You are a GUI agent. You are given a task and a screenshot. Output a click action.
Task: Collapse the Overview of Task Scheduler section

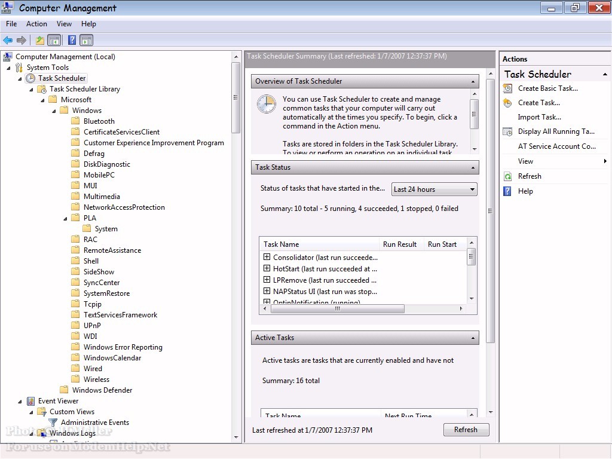[473, 81]
